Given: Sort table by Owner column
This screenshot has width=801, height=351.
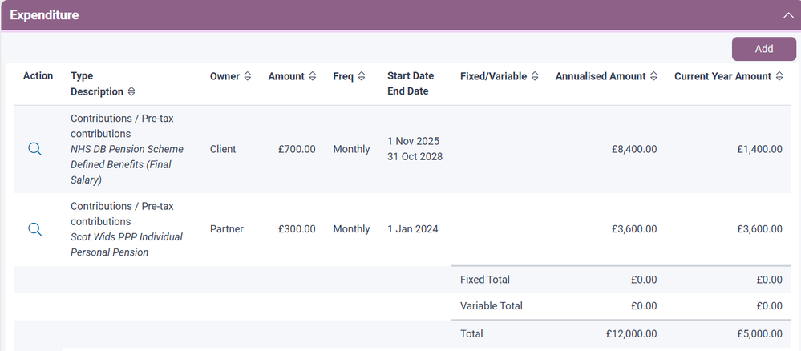Looking at the screenshot, I should point(247,76).
